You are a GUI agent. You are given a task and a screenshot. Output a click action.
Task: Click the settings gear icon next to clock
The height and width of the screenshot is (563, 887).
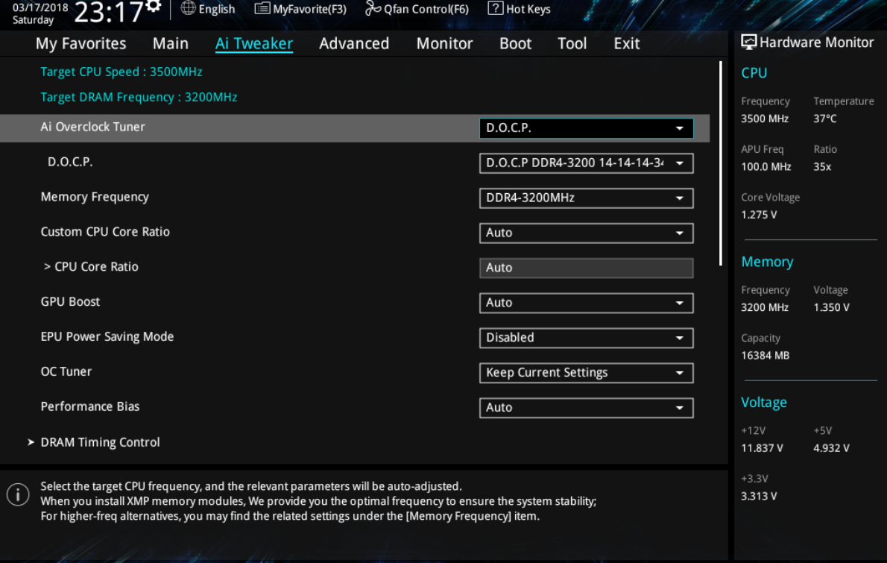[154, 6]
